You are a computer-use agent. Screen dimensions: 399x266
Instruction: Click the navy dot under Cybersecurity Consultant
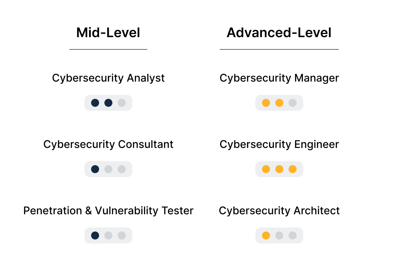(95, 169)
